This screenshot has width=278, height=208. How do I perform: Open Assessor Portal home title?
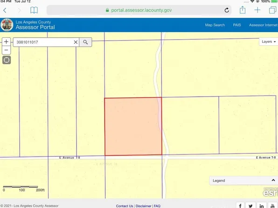[x=35, y=27]
